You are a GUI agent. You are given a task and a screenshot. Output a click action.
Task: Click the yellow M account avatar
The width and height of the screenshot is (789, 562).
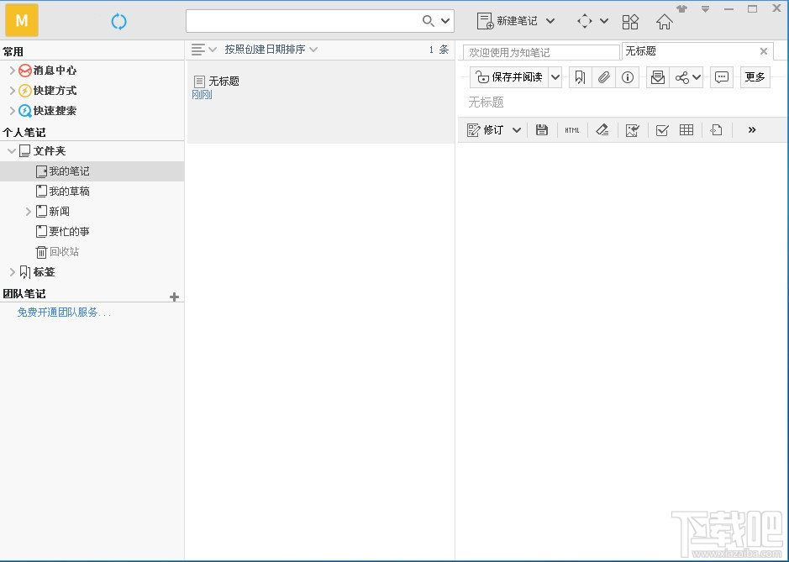coord(22,21)
